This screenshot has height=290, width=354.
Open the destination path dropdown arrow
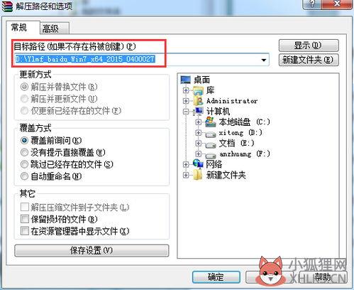[x=264, y=60]
